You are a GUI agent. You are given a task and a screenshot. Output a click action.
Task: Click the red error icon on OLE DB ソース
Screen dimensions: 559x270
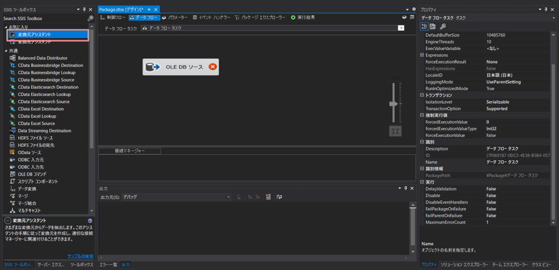tap(212, 67)
